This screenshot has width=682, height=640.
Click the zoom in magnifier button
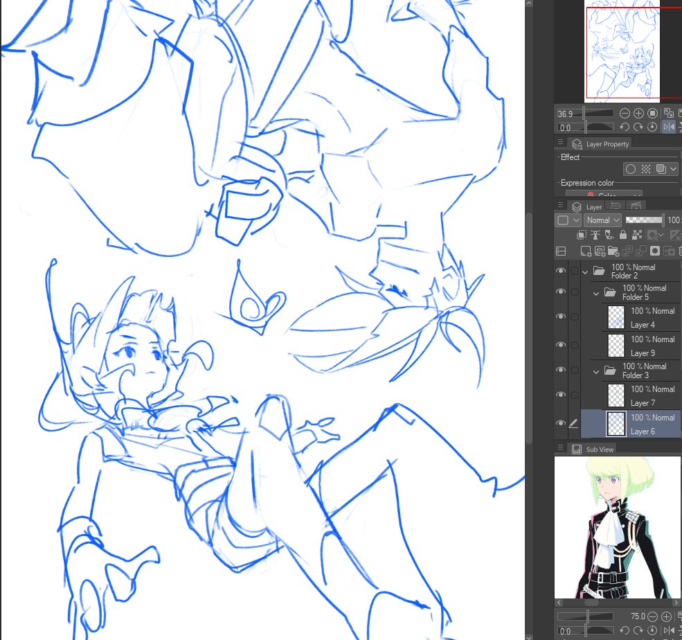tap(638, 113)
